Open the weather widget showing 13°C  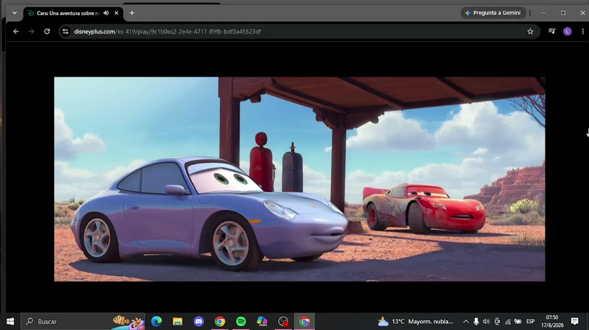(416, 321)
